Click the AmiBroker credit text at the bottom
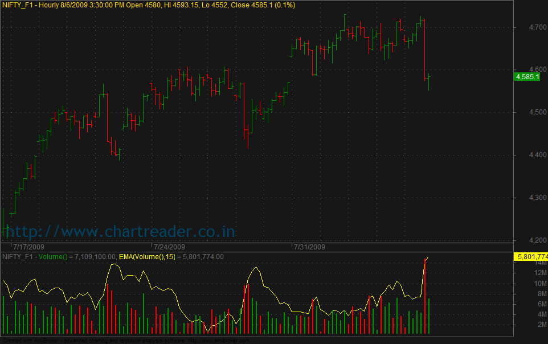This screenshot has height=344, width=548. (x=125, y=341)
